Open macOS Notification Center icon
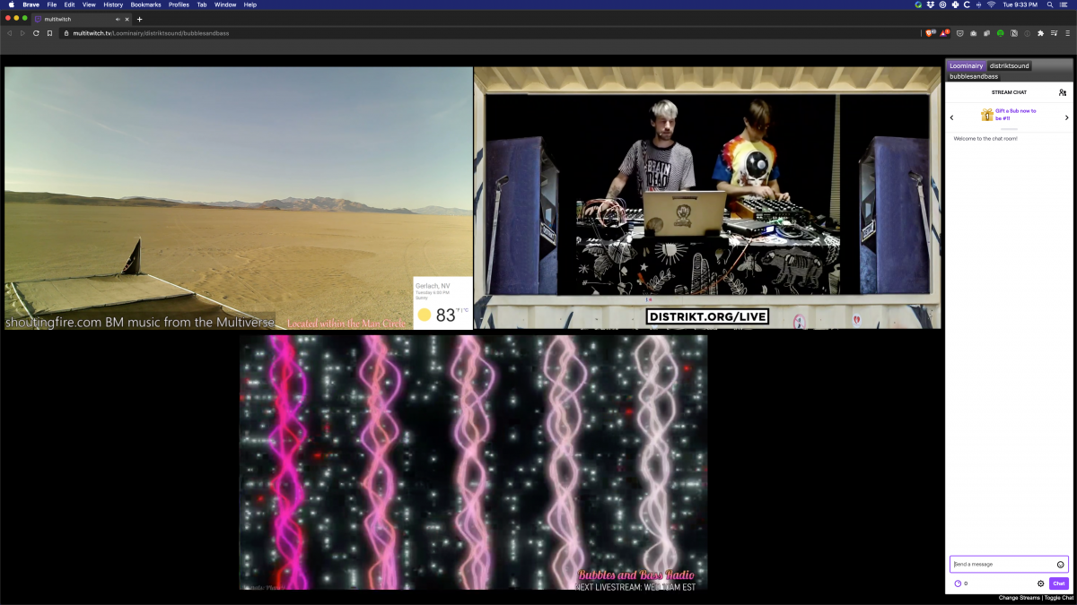The image size is (1077, 605). pyautogui.click(x=1065, y=4)
